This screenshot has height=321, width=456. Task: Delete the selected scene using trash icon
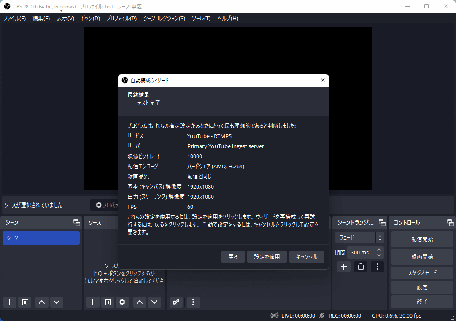[24, 302]
